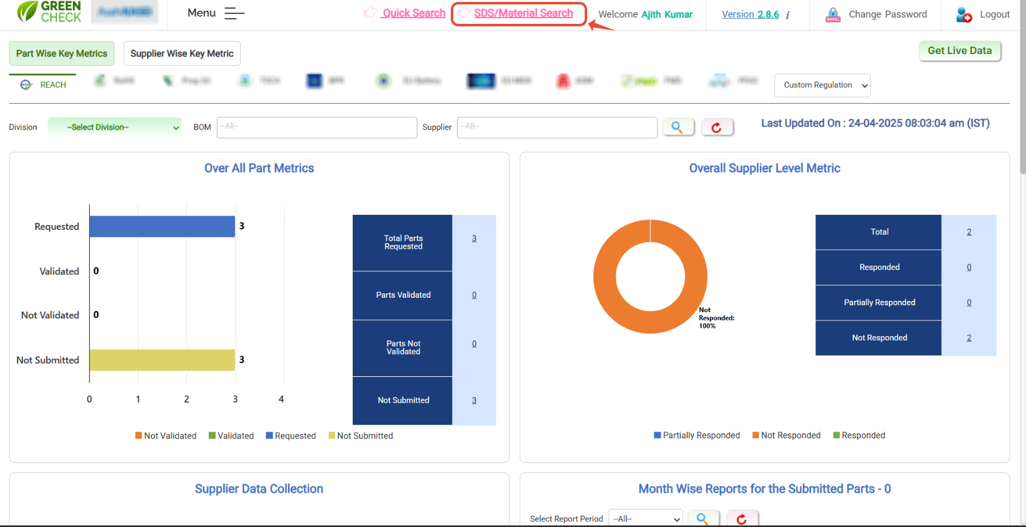Click the Not Submitted yellow legend swatch
The height and width of the screenshot is (527, 1026).
point(332,436)
